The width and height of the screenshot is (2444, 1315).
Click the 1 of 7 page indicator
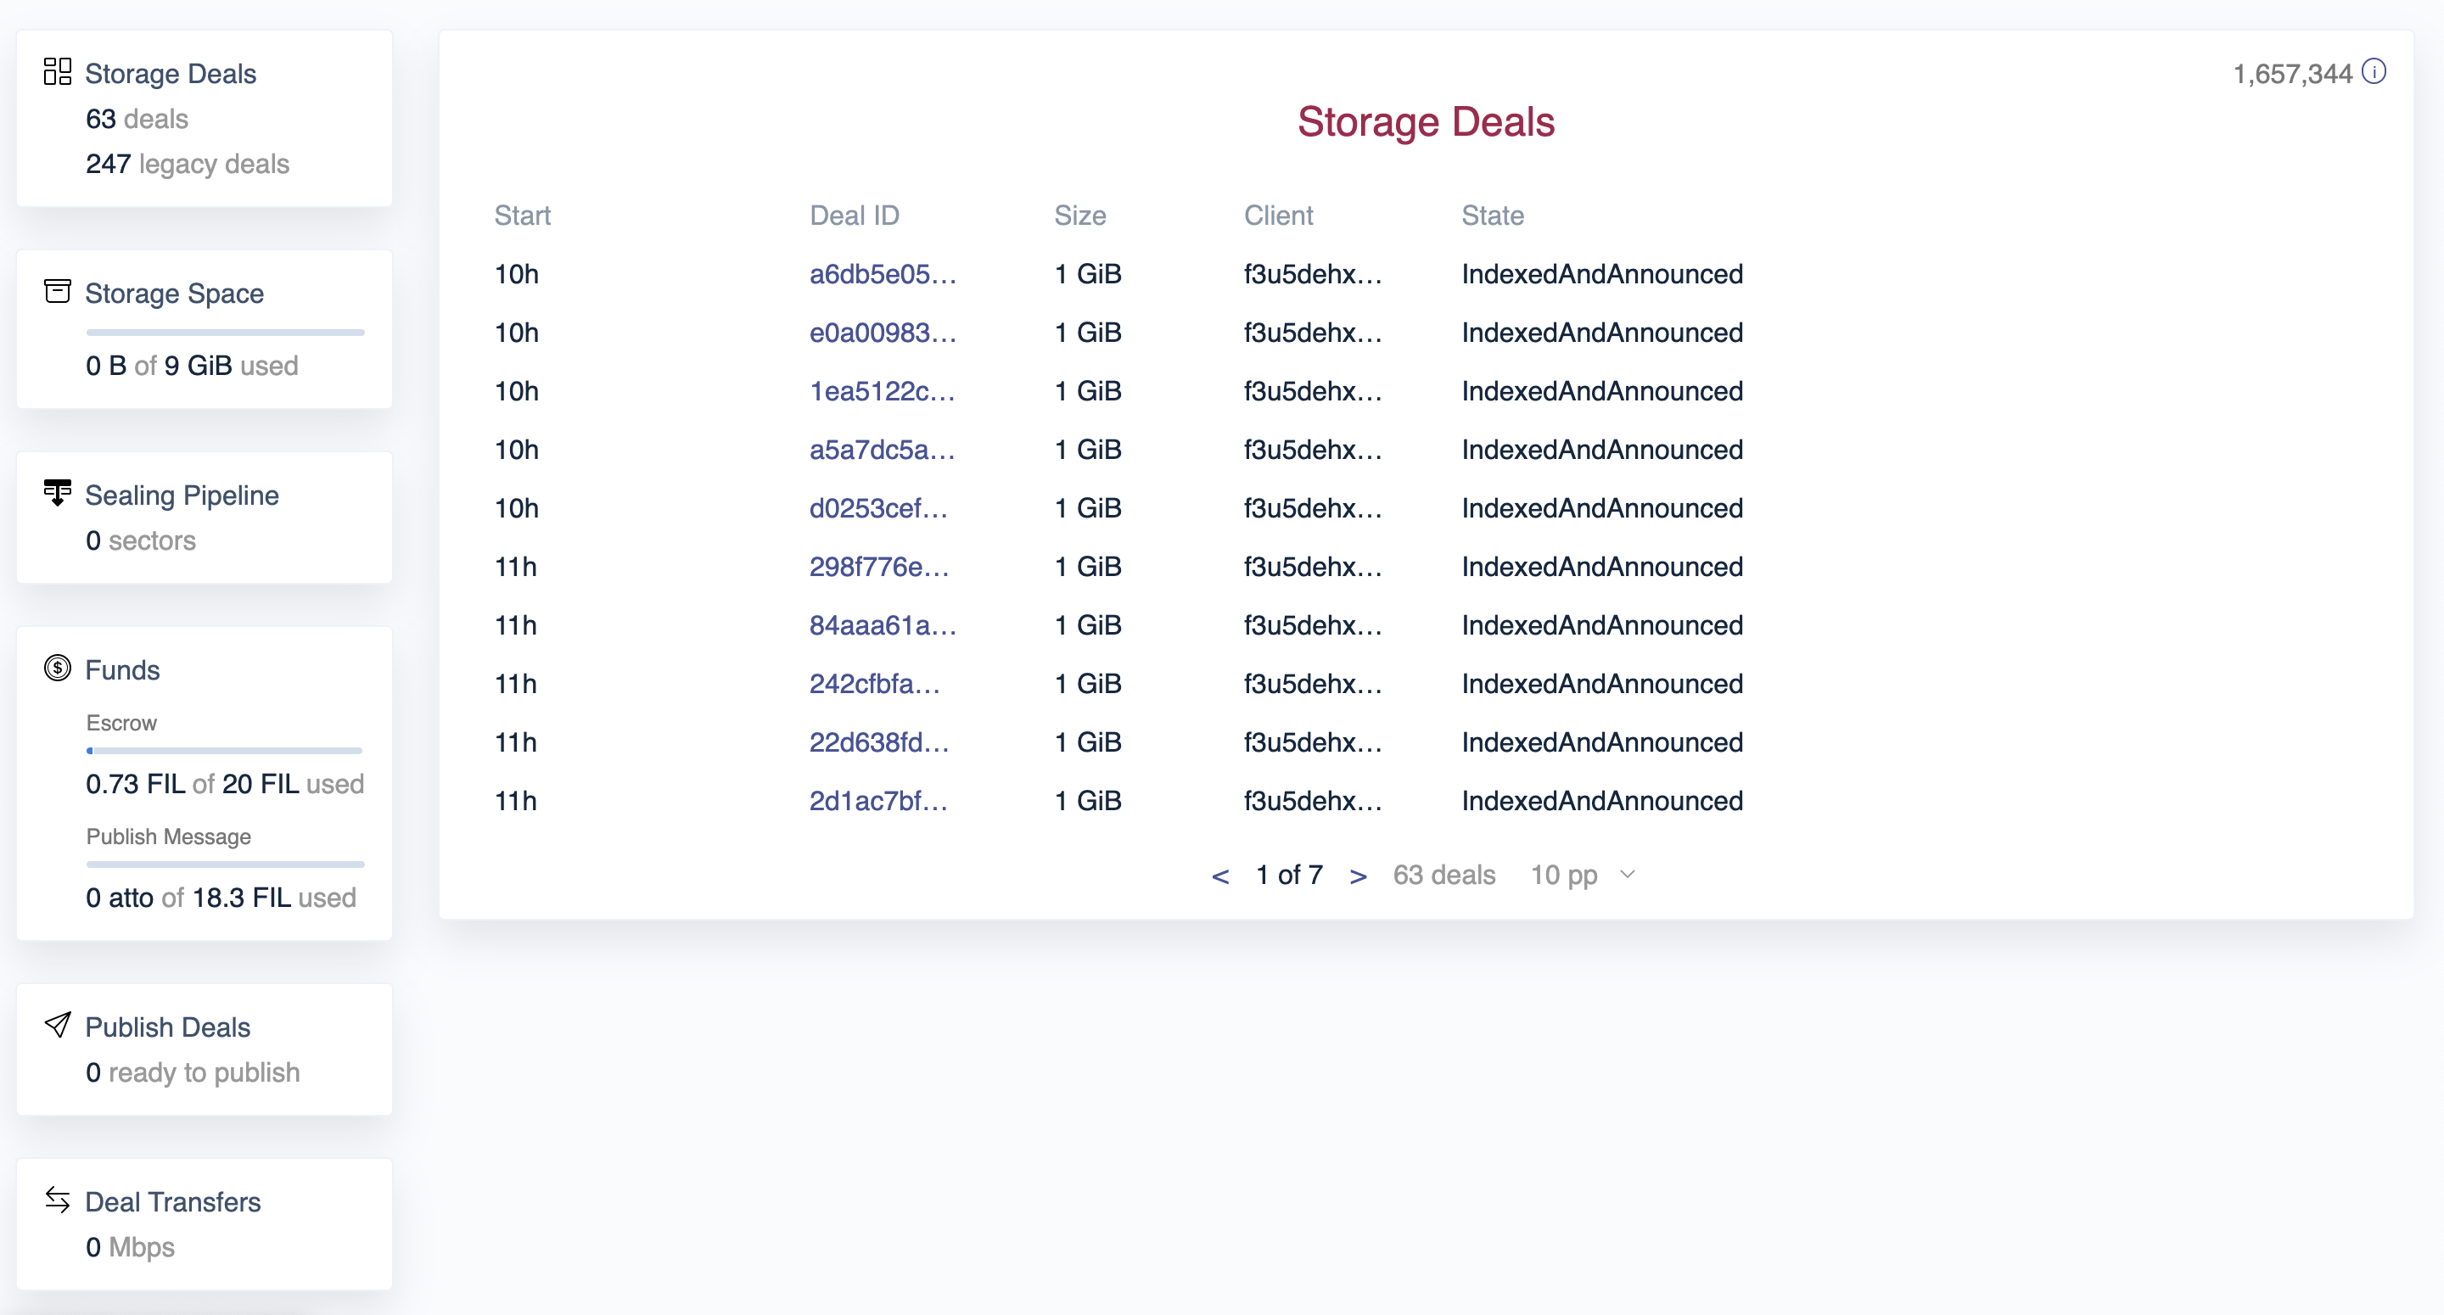pyautogui.click(x=1288, y=875)
